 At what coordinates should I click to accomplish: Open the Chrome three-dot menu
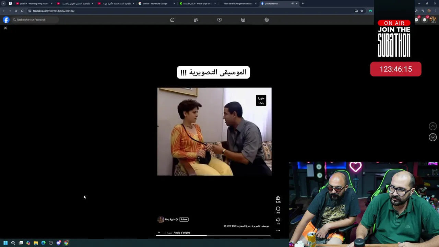point(435,11)
